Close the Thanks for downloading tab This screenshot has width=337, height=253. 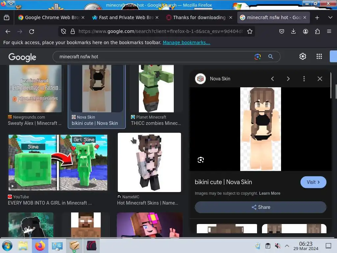(231, 17)
